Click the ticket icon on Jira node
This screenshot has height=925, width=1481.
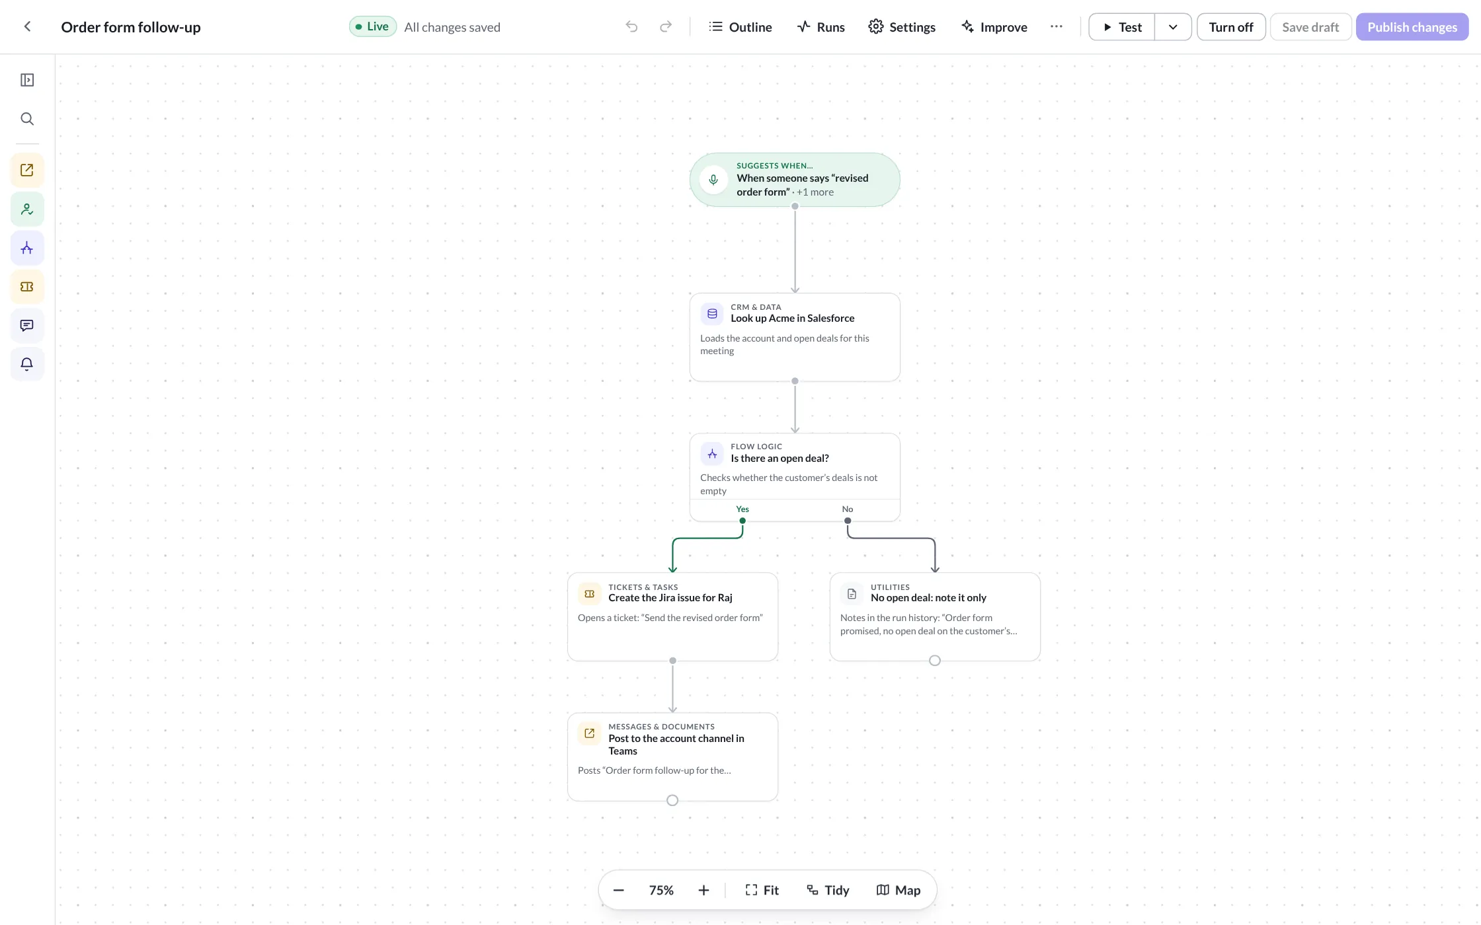click(590, 594)
